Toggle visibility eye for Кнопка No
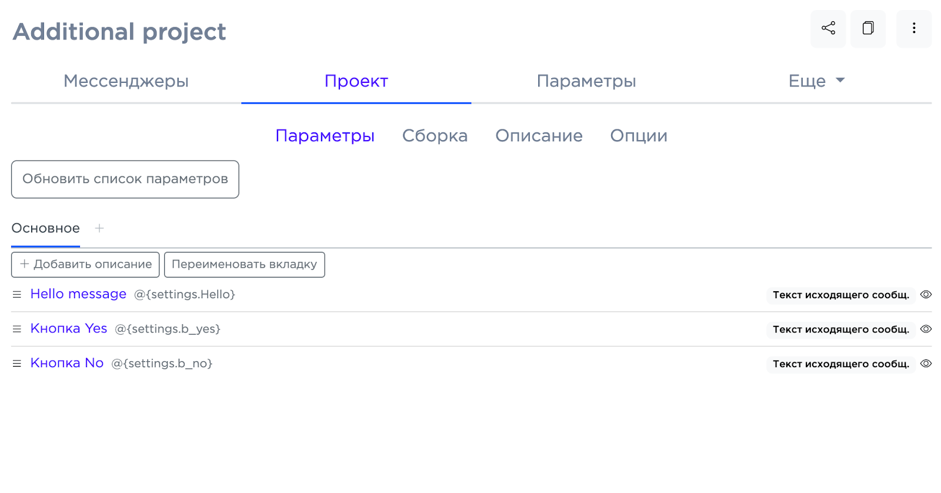Image resolution: width=941 pixels, height=493 pixels. click(x=926, y=364)
